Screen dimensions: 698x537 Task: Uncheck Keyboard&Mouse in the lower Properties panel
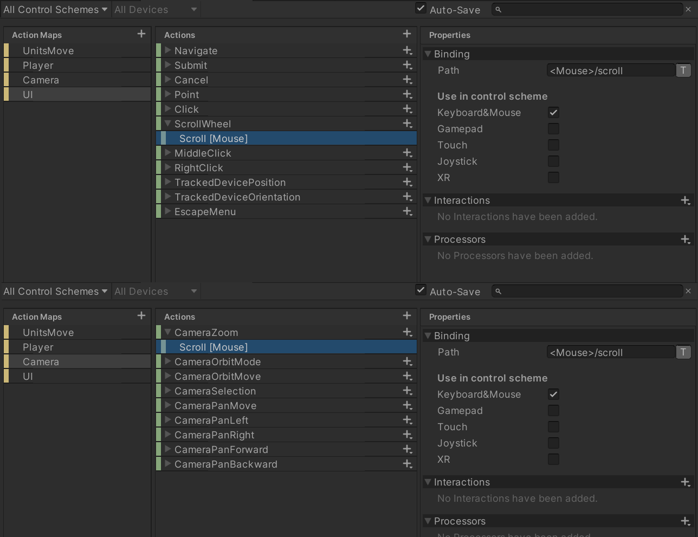(x=553, y=394)
